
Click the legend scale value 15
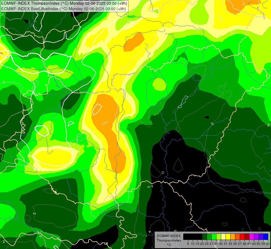[x=197, y=244]
